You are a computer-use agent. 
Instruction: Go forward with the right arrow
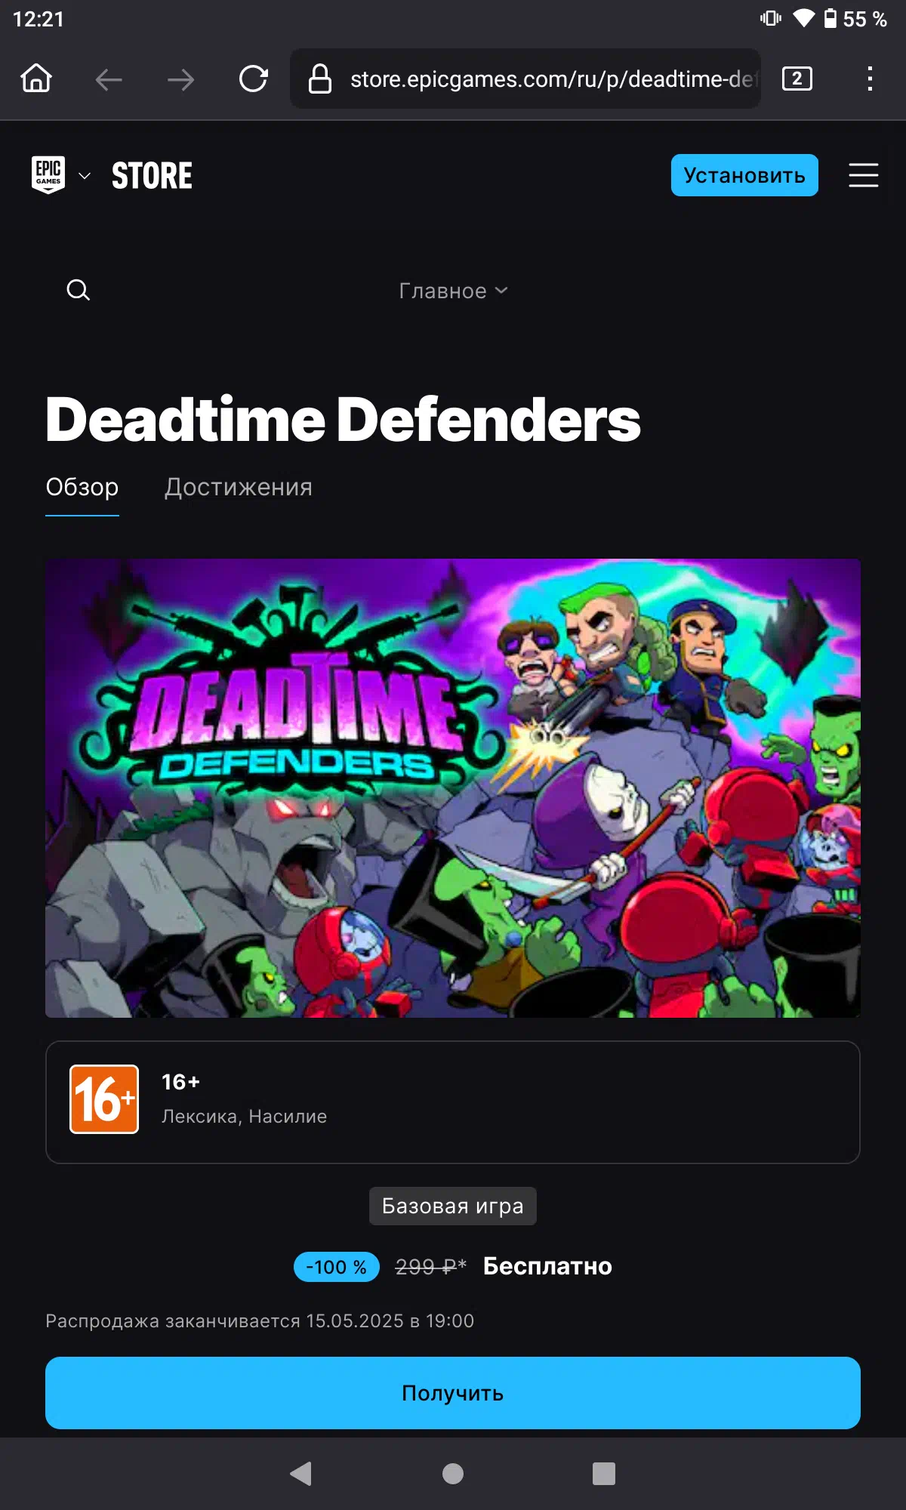(x=180, y=79)
